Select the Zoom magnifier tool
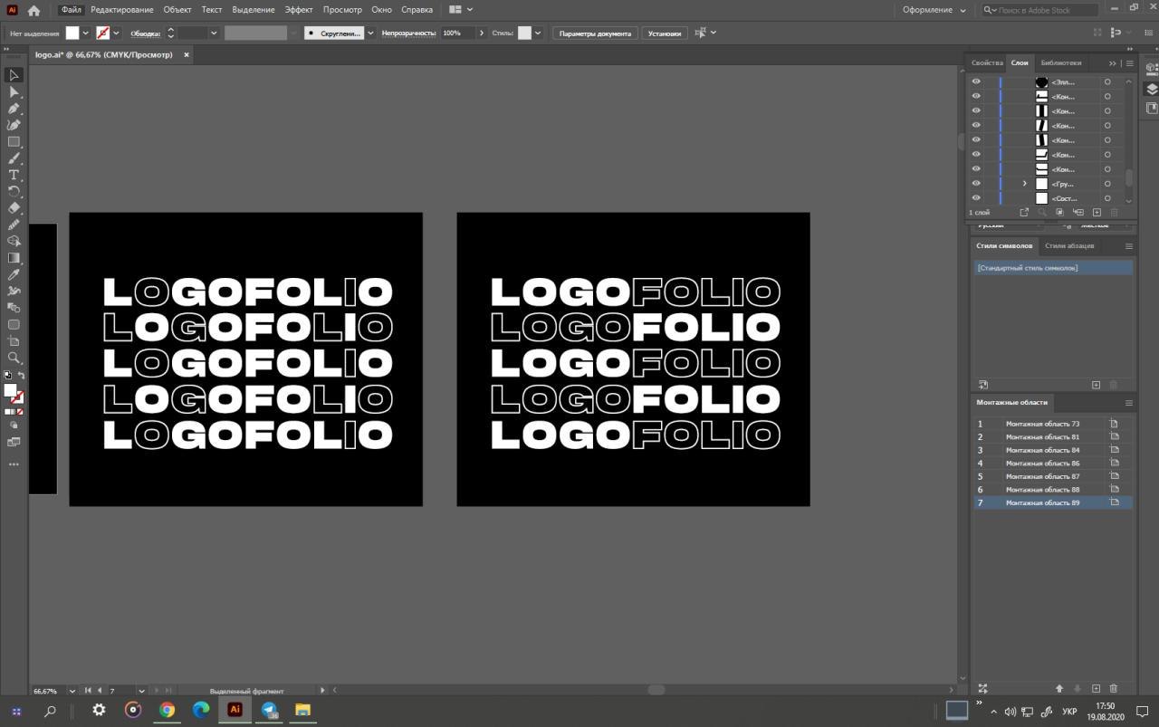This screenshot has width=1159, height=727. click(x=14, y=358)
